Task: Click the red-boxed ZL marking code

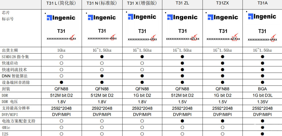Action: [x=194, y=39]
